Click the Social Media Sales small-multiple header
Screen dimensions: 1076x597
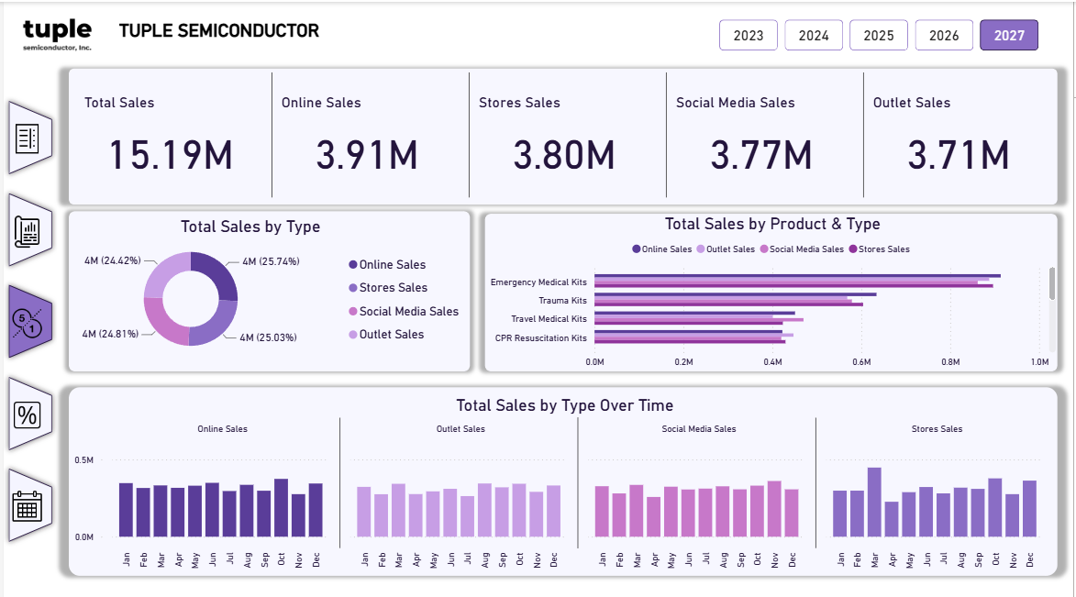699,429
